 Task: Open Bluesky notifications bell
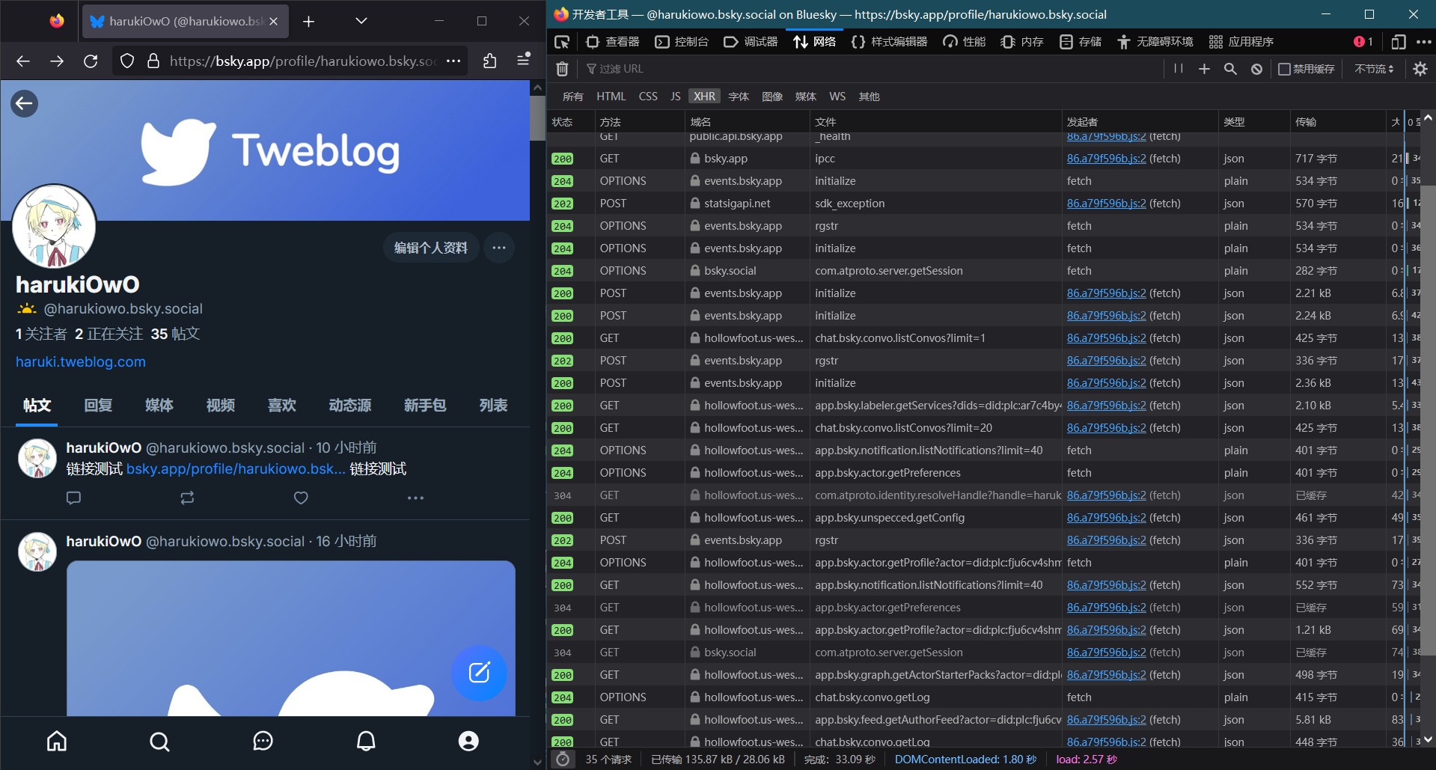tap(366, 741)
